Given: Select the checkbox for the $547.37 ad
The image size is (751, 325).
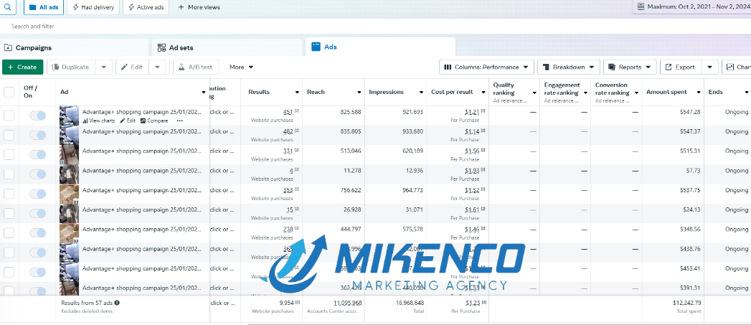Looking at the screenshot, I should tap(9, 135).
